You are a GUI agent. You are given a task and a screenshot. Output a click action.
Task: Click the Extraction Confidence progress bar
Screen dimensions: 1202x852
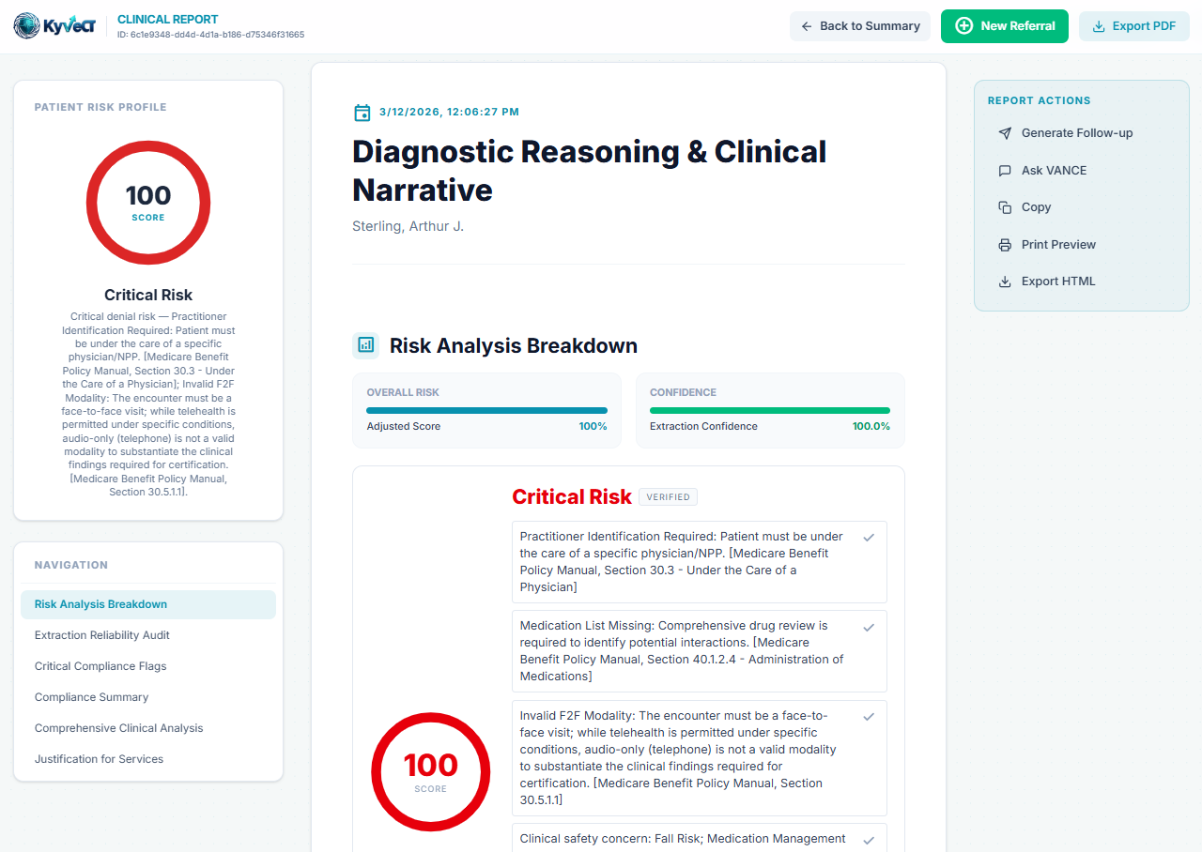pyautogui.click(x=769, y=410)
